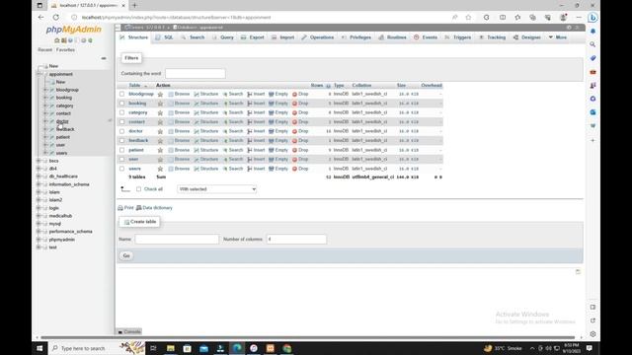The image size is (632, 355).
Task: Open phpMyAdmin home icon in sidebar
Action: coord(57,40)
